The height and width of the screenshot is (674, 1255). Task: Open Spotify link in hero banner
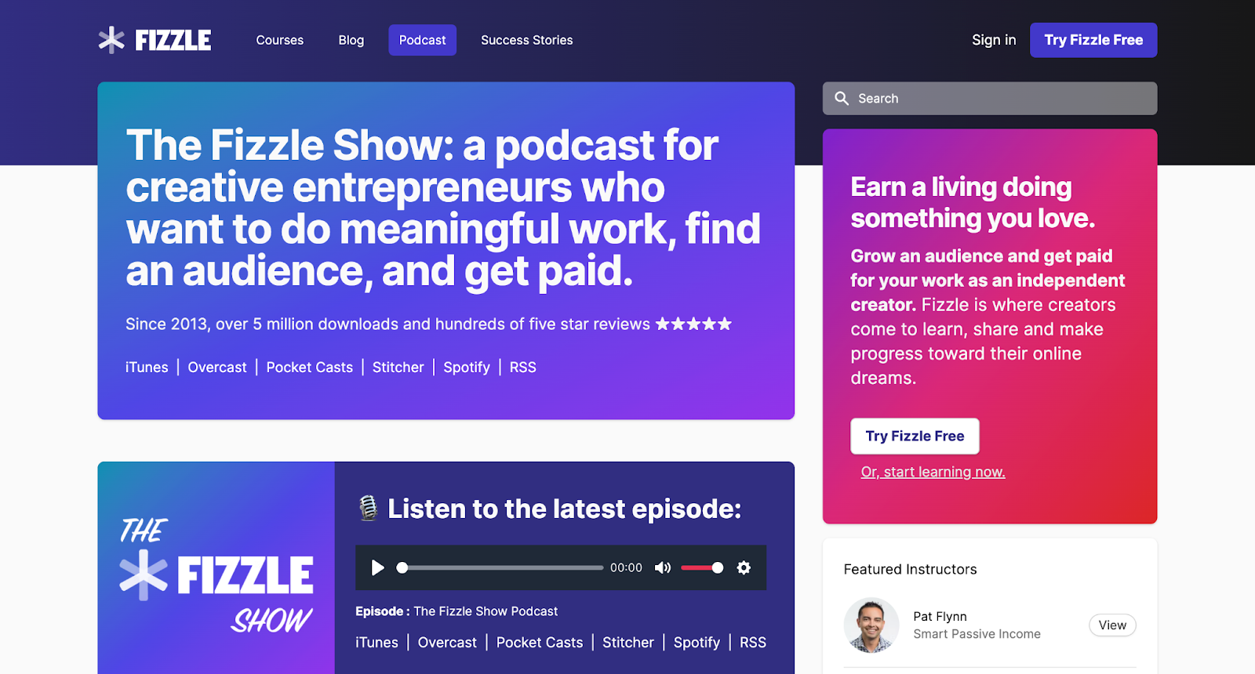tap(467, 368)
